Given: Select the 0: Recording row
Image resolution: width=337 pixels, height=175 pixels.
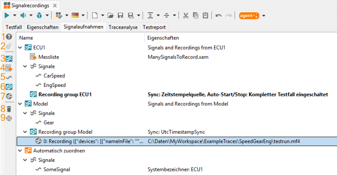Looking at the screenshot, I should pyautogui.click(x=177, y=141).
